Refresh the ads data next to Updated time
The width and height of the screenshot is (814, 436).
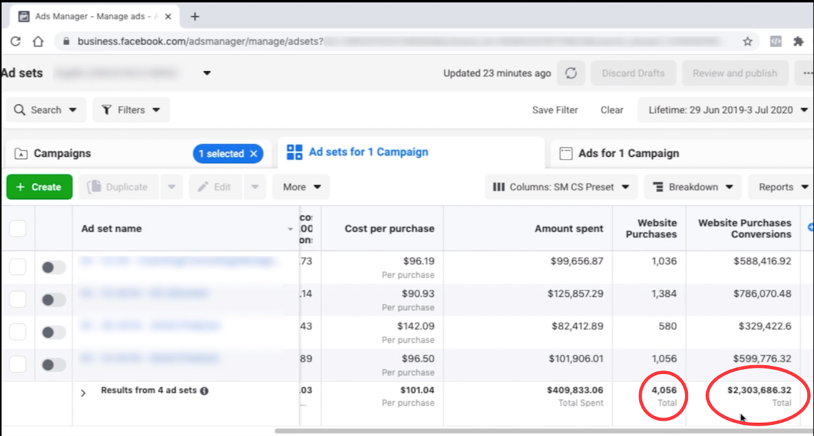click(x=571, y=73)
